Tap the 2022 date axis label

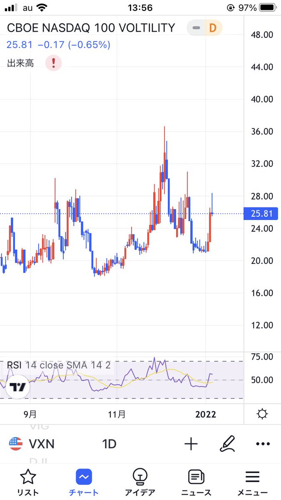[x=206, y=415]
